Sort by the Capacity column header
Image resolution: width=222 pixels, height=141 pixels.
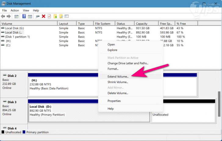click(146, 23)
